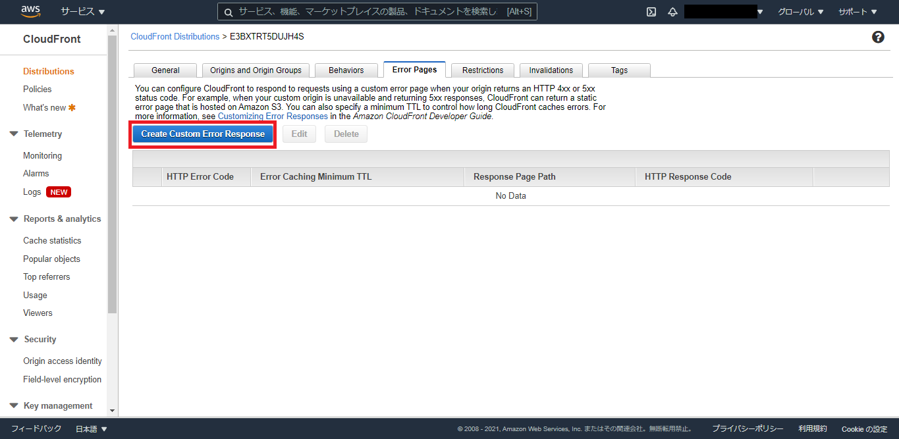Switch to the Behaviors tab
Viewport: 899px width, 439px height.
[346, 70]
